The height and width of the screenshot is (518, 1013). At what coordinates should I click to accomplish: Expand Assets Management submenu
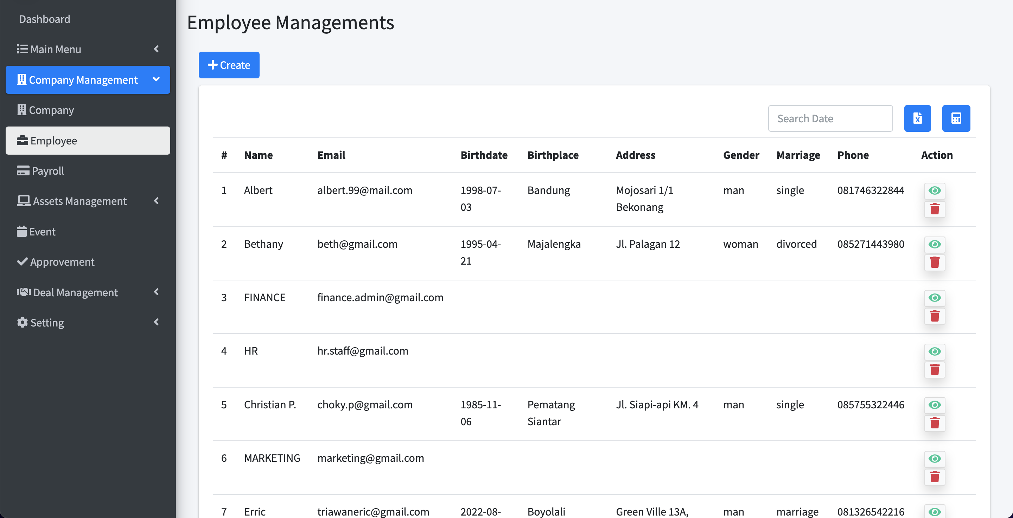coord(88,201)
